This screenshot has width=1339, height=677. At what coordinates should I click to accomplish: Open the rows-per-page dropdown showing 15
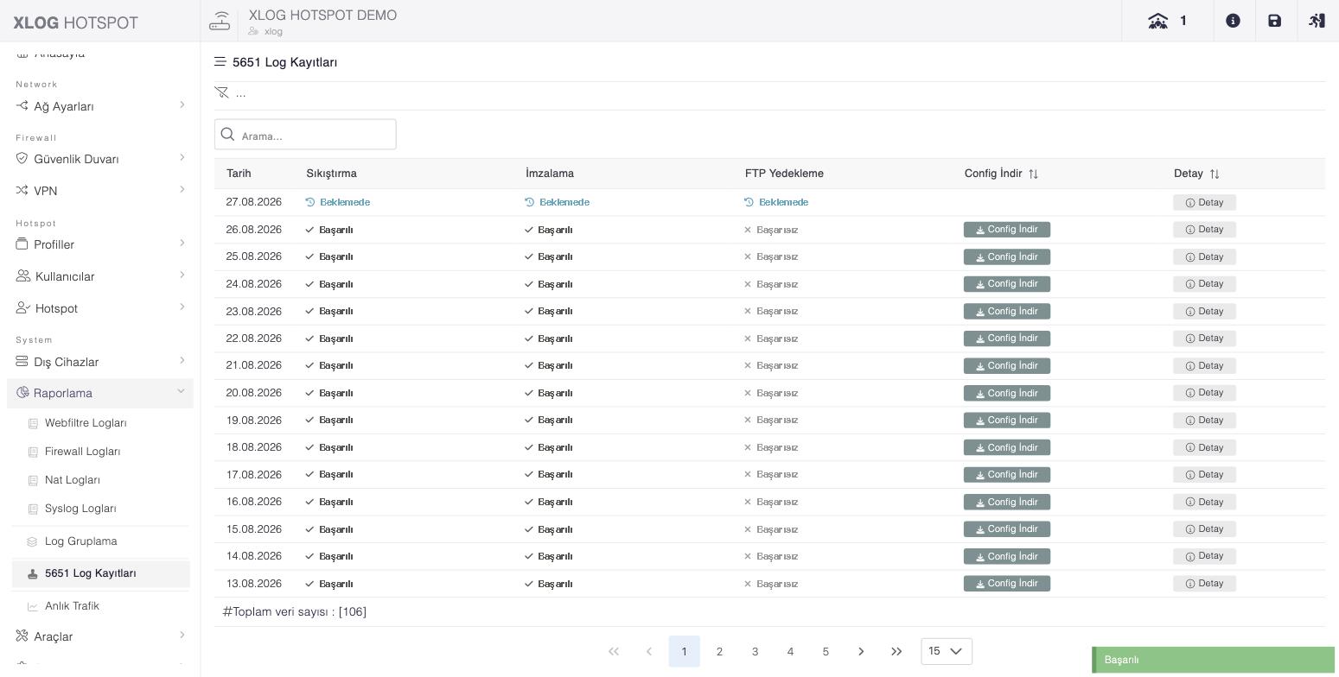pyautogui.click(x=947, y=651)
